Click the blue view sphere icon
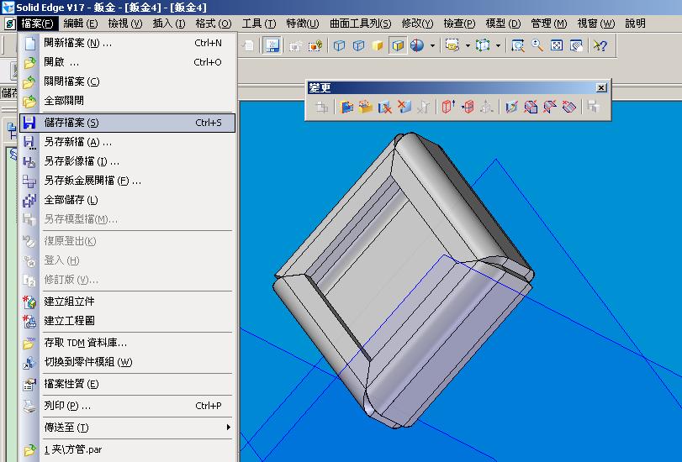The width and height of the screenshot is (682, 462). (416, 45)
